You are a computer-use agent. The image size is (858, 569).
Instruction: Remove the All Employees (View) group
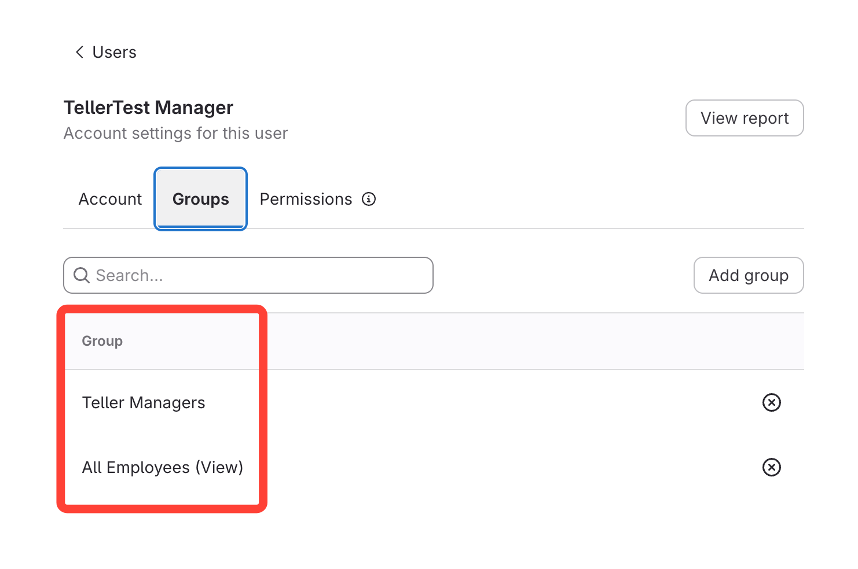coord(771,467)
